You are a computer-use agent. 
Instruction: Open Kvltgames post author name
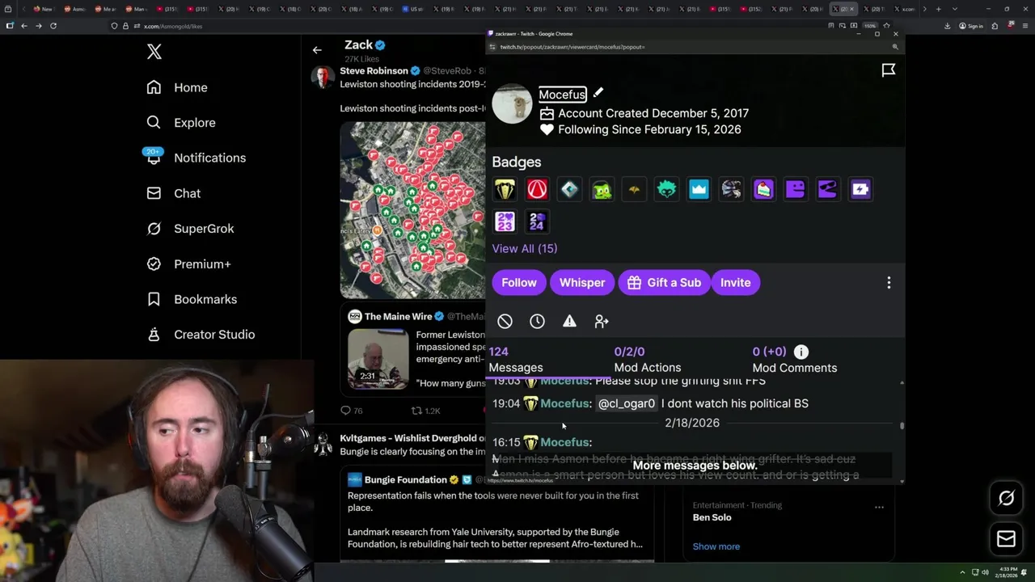coord(412,438)
